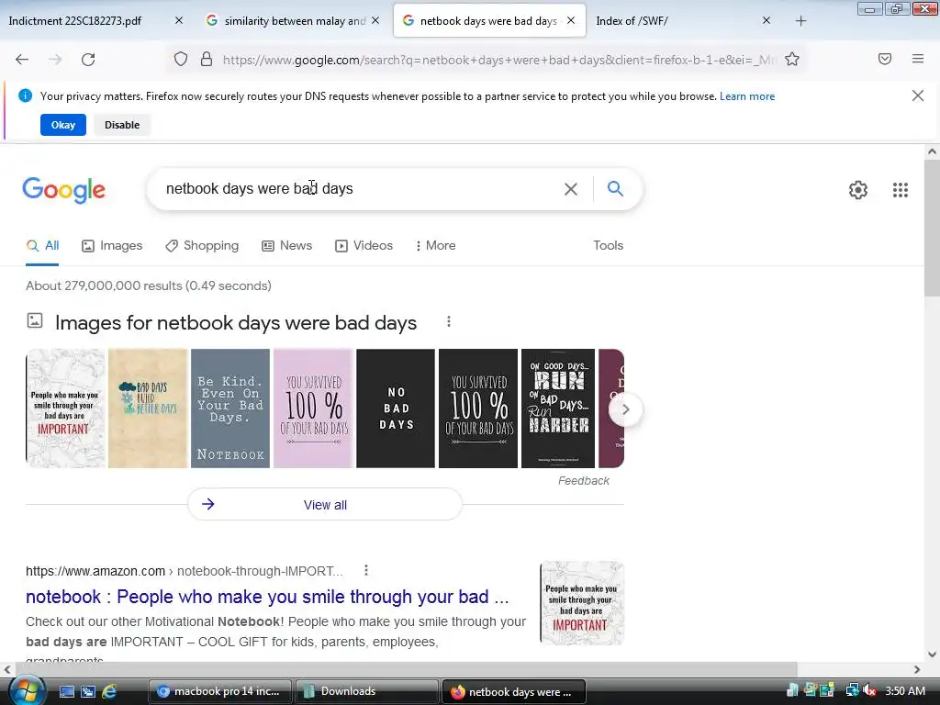Open the Firefox hamburger menu
940x705 pixels.
pyautogui.click(x=917, y=59)
